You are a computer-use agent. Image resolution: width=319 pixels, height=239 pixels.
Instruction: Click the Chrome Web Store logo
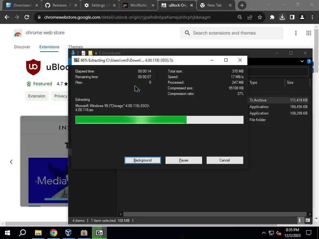click(18, 33)
